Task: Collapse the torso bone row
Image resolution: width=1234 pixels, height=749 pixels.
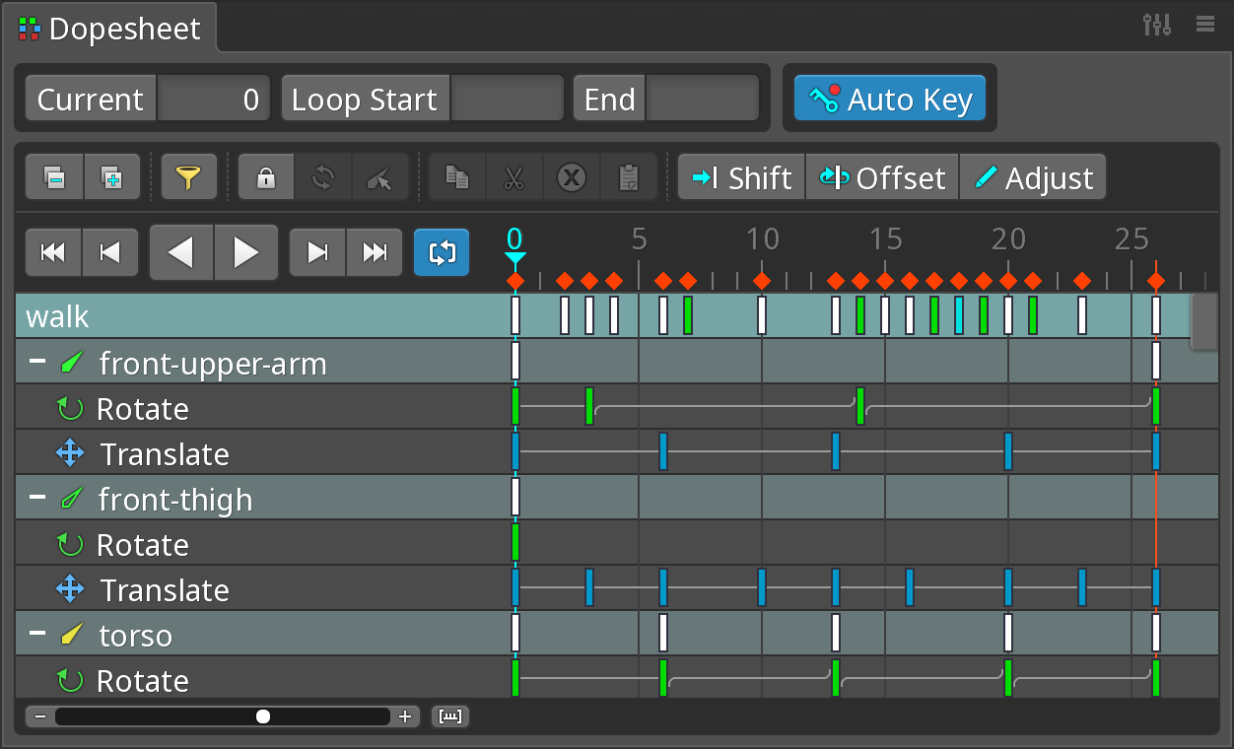Action: [x=37, y=634]
